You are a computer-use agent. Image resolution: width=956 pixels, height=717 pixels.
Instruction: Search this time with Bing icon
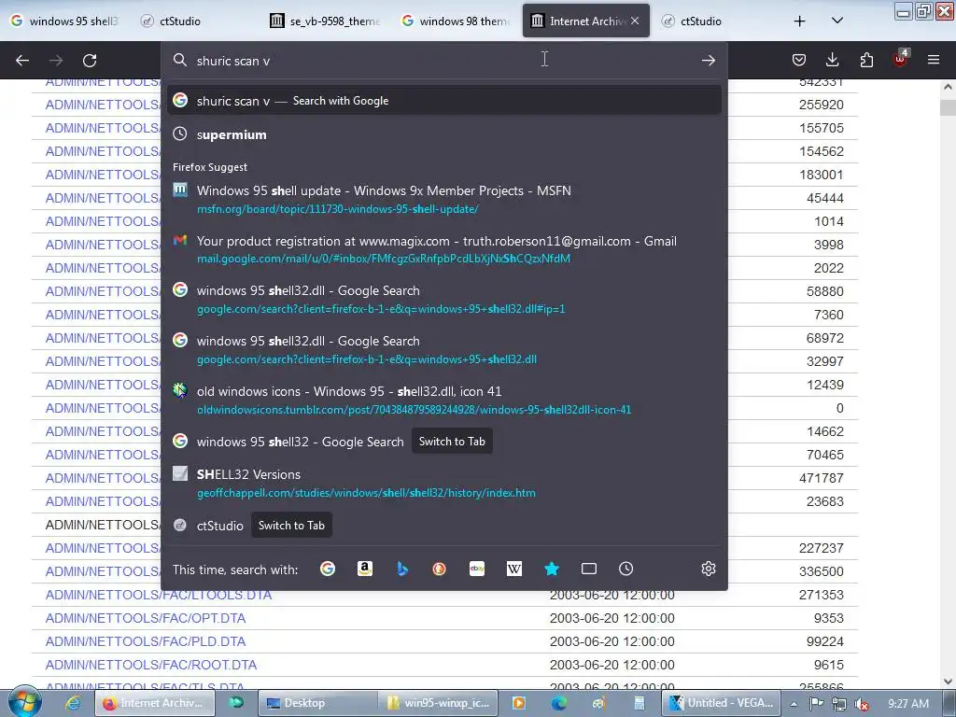(401, 569)
